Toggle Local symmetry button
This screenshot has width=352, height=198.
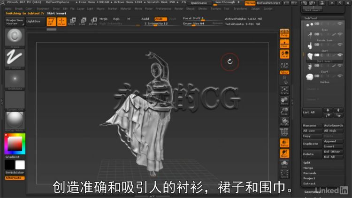coord(284,54)
